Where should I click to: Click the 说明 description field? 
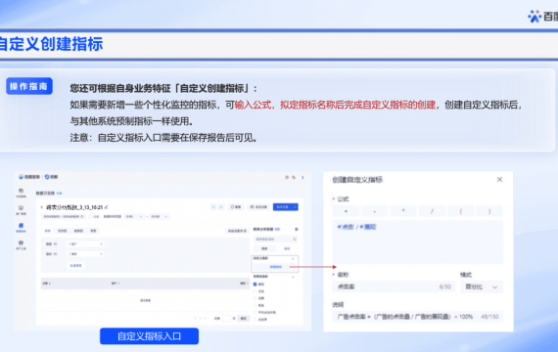click(418, 317)
